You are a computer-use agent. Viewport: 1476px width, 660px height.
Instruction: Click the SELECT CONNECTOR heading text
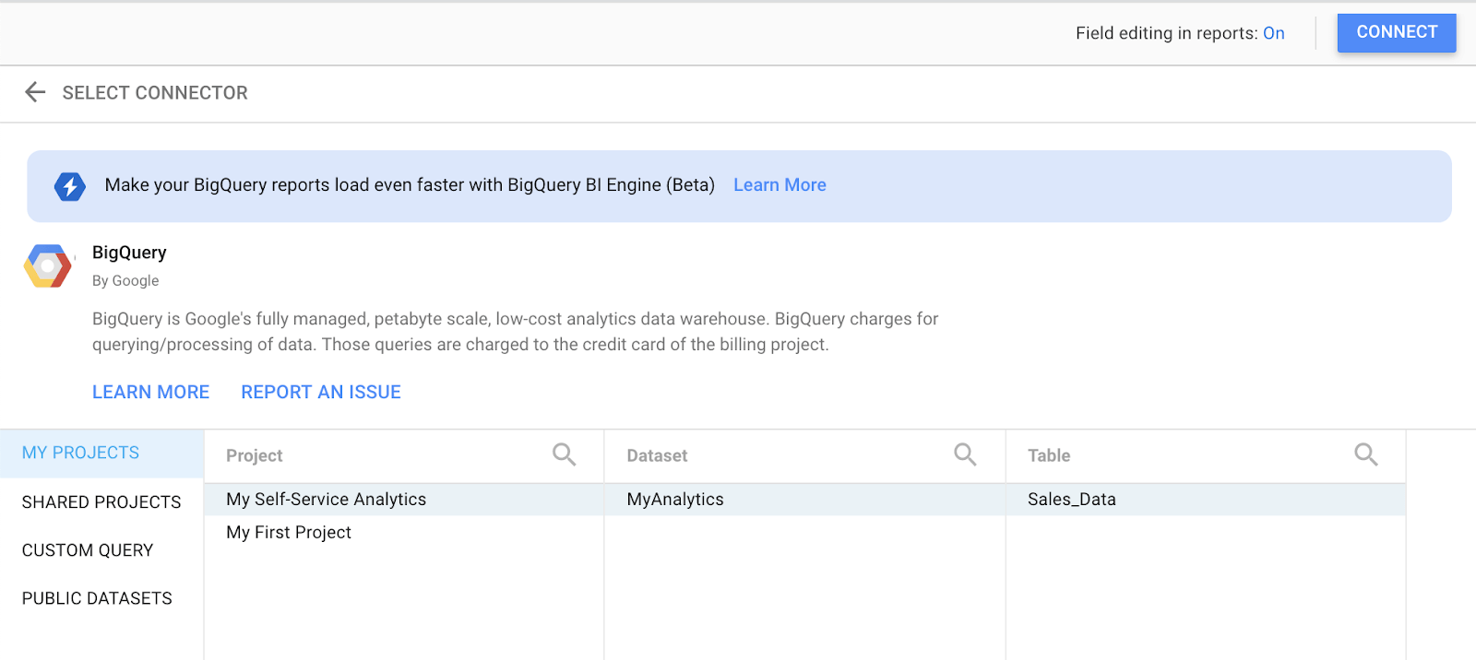pos(155,93)
